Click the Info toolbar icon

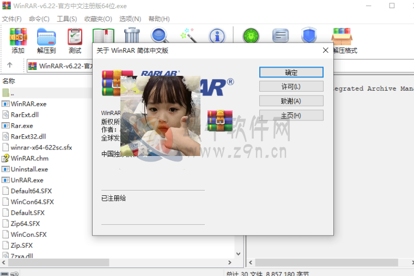point(217,35)
